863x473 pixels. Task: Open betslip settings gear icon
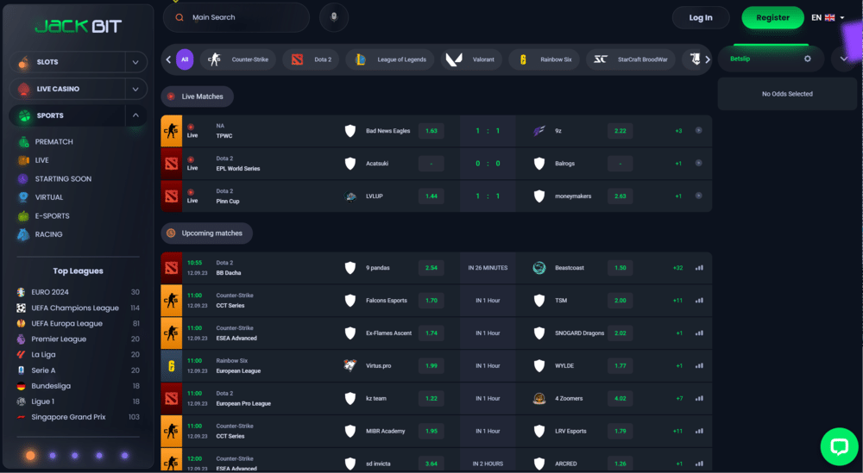(x=808, y=59)
